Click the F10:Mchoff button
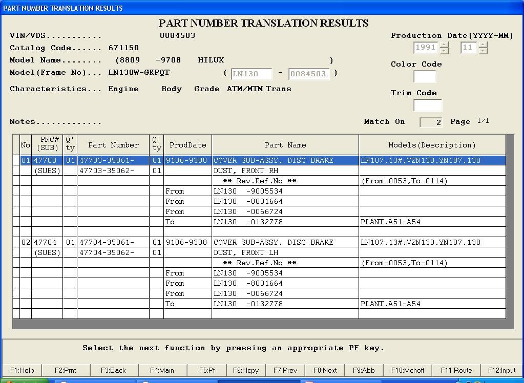Screen dimensions: 524x383 tap(407, 370)
